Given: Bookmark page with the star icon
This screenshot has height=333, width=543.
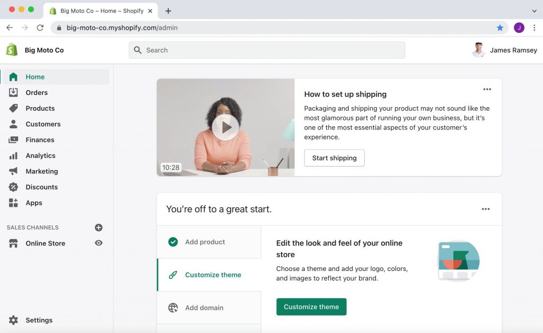Looking at the screenshot, I should [x=500, y=28].
